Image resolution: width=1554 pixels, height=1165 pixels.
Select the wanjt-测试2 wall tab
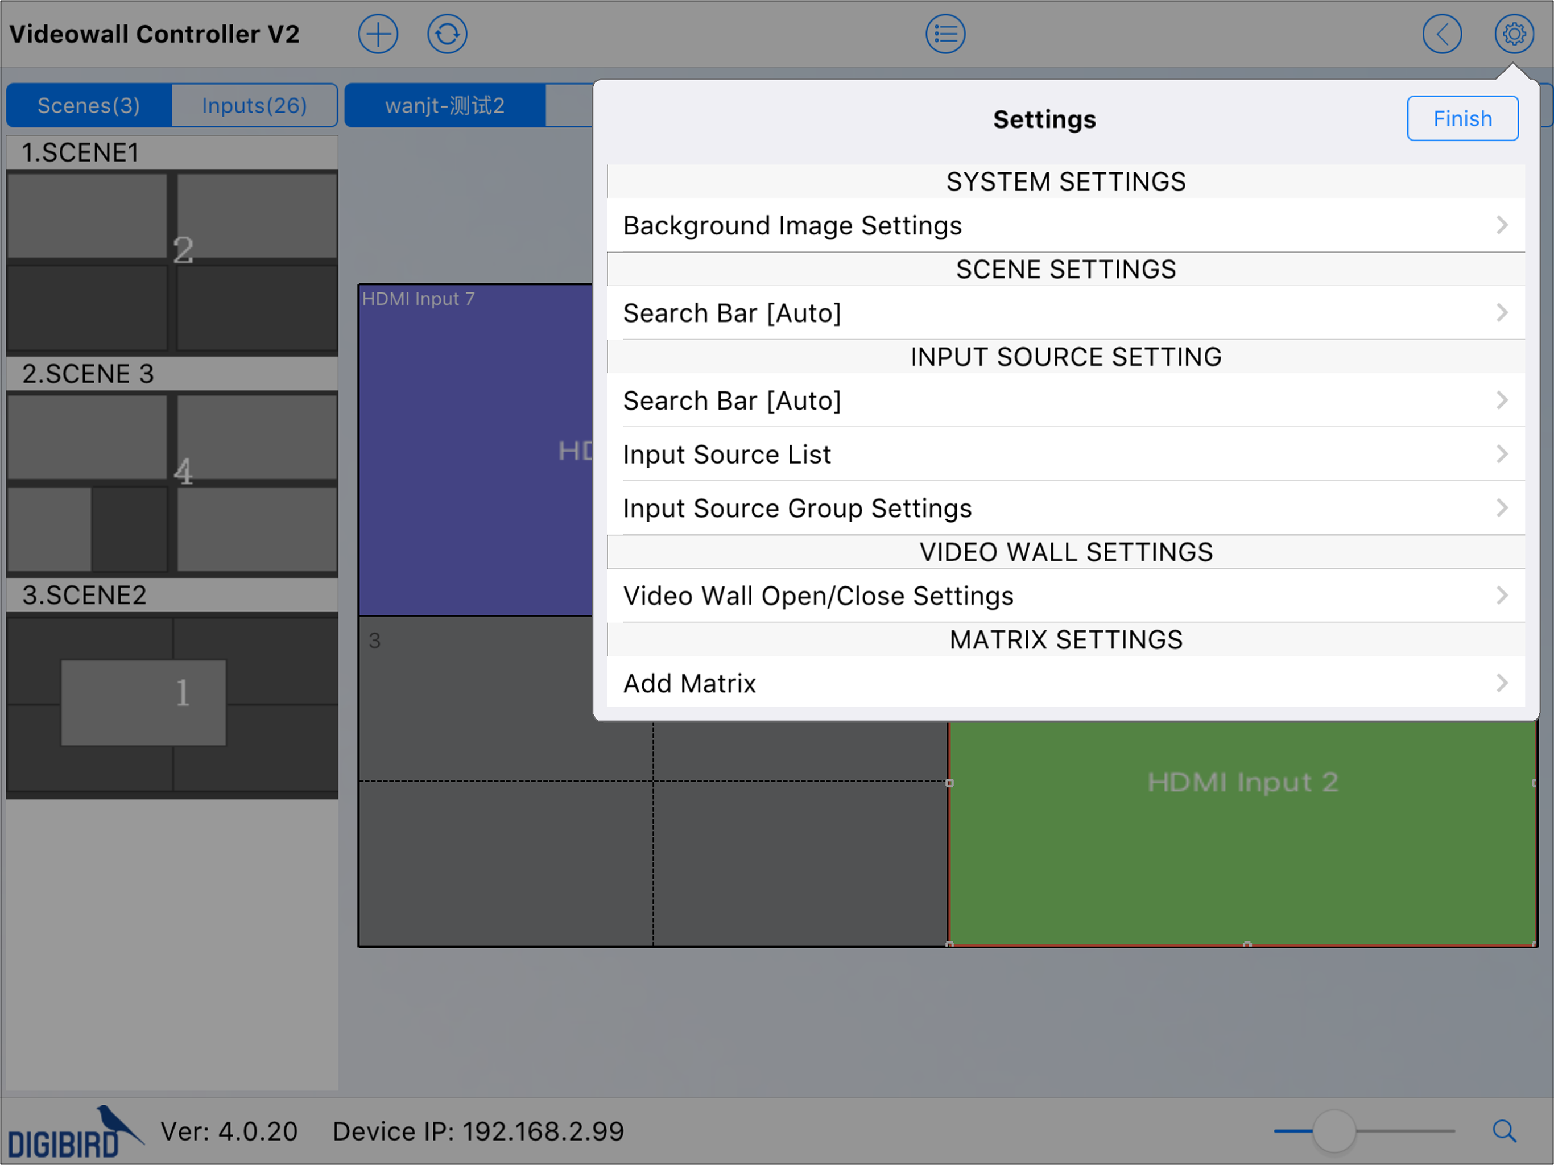(x=445, y=105)
